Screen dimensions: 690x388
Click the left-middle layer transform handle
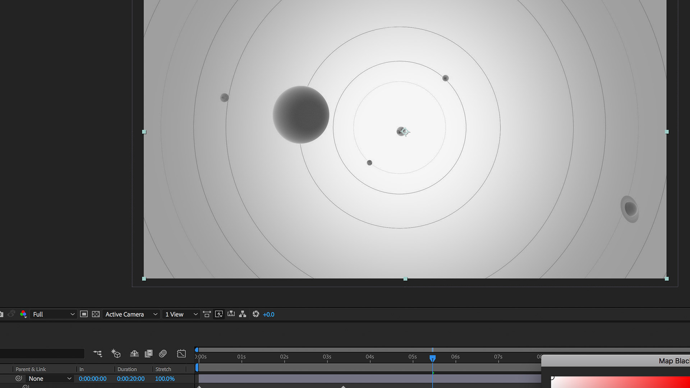[144, 132]
